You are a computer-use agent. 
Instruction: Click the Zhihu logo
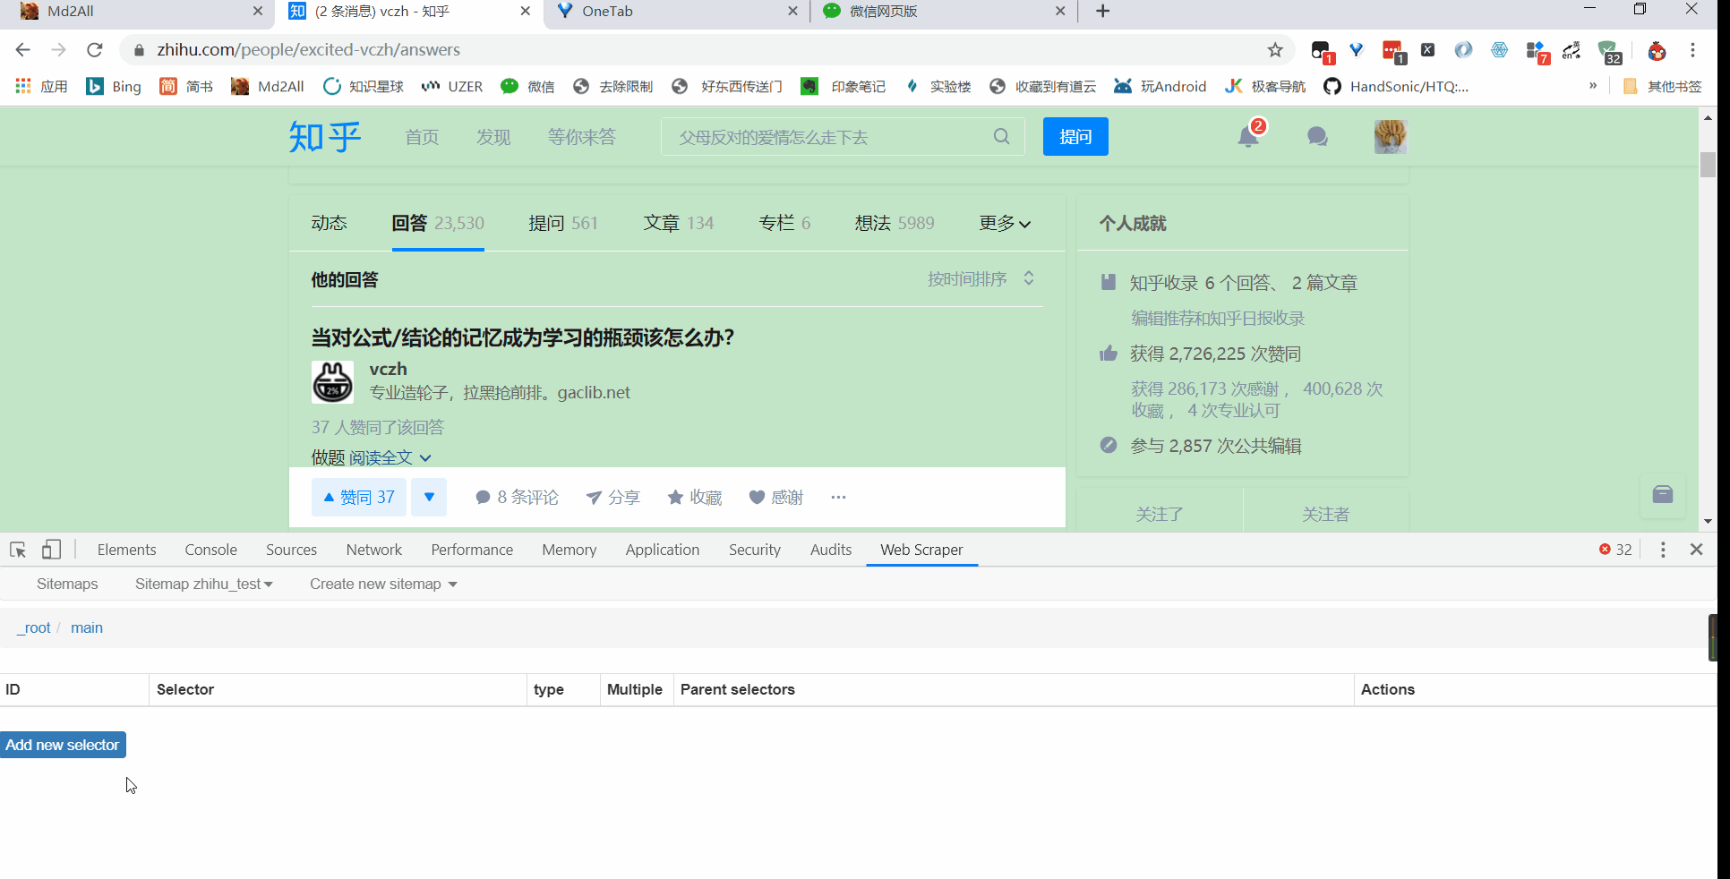pyautogui.click(x=324, y=137)
